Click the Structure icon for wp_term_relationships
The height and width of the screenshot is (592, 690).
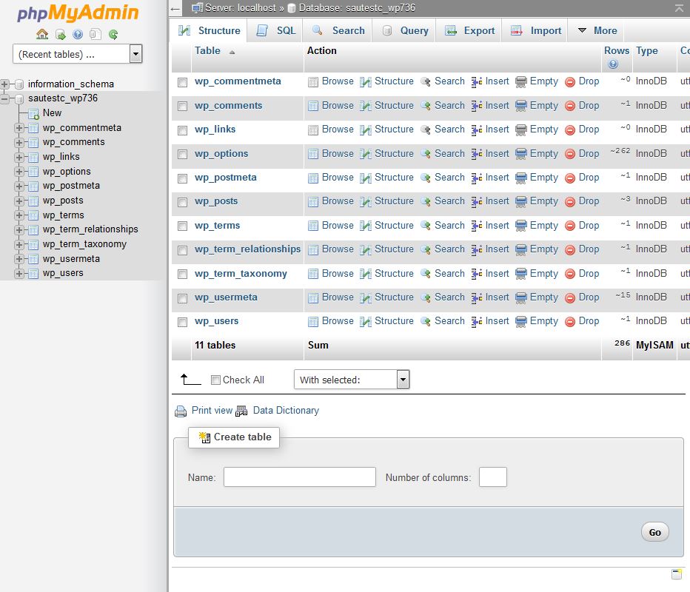coord(365,250)
